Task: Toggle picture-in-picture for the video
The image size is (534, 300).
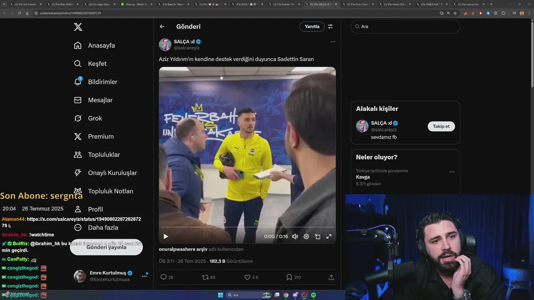Action: pyautogui.click(x=317, y=236)
